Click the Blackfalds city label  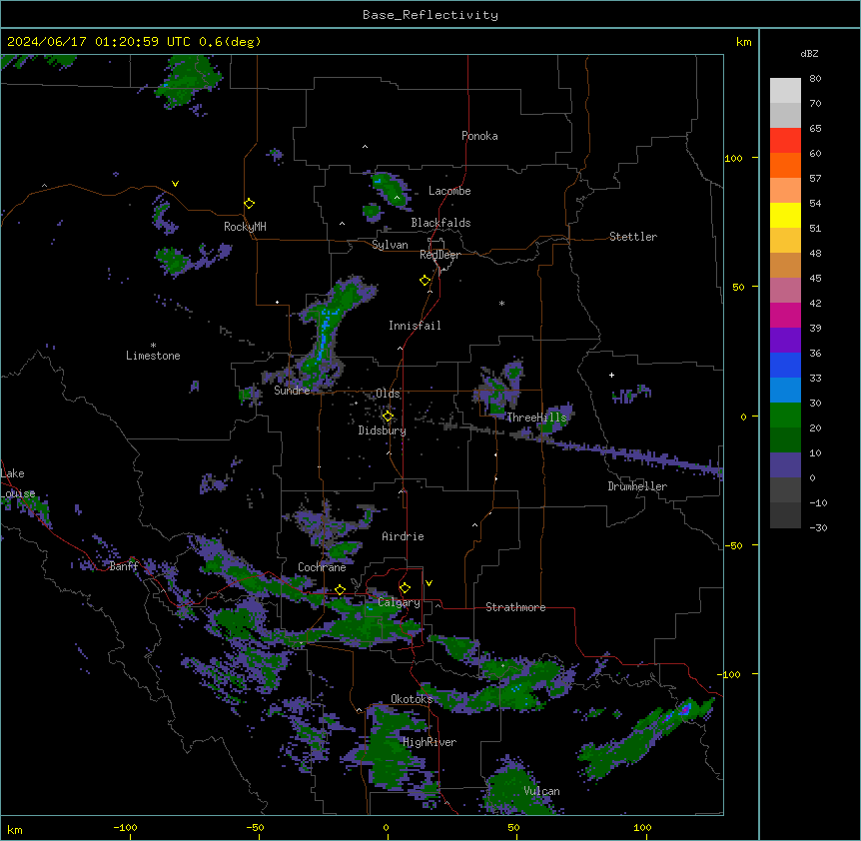[440, 223]
